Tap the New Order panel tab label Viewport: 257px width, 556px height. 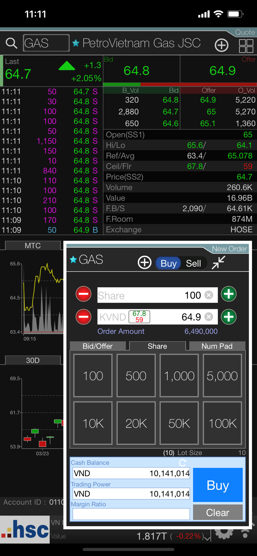pyautogui.click(x=229, y=249)
